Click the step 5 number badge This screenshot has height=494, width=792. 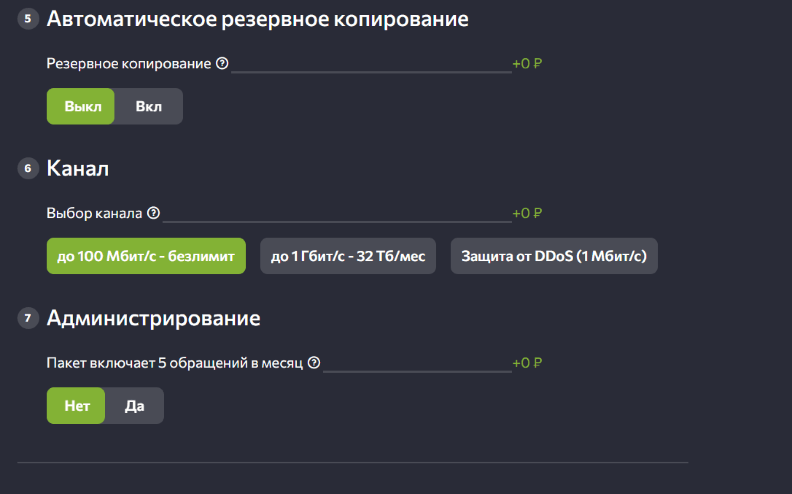(x=28, y=19)
